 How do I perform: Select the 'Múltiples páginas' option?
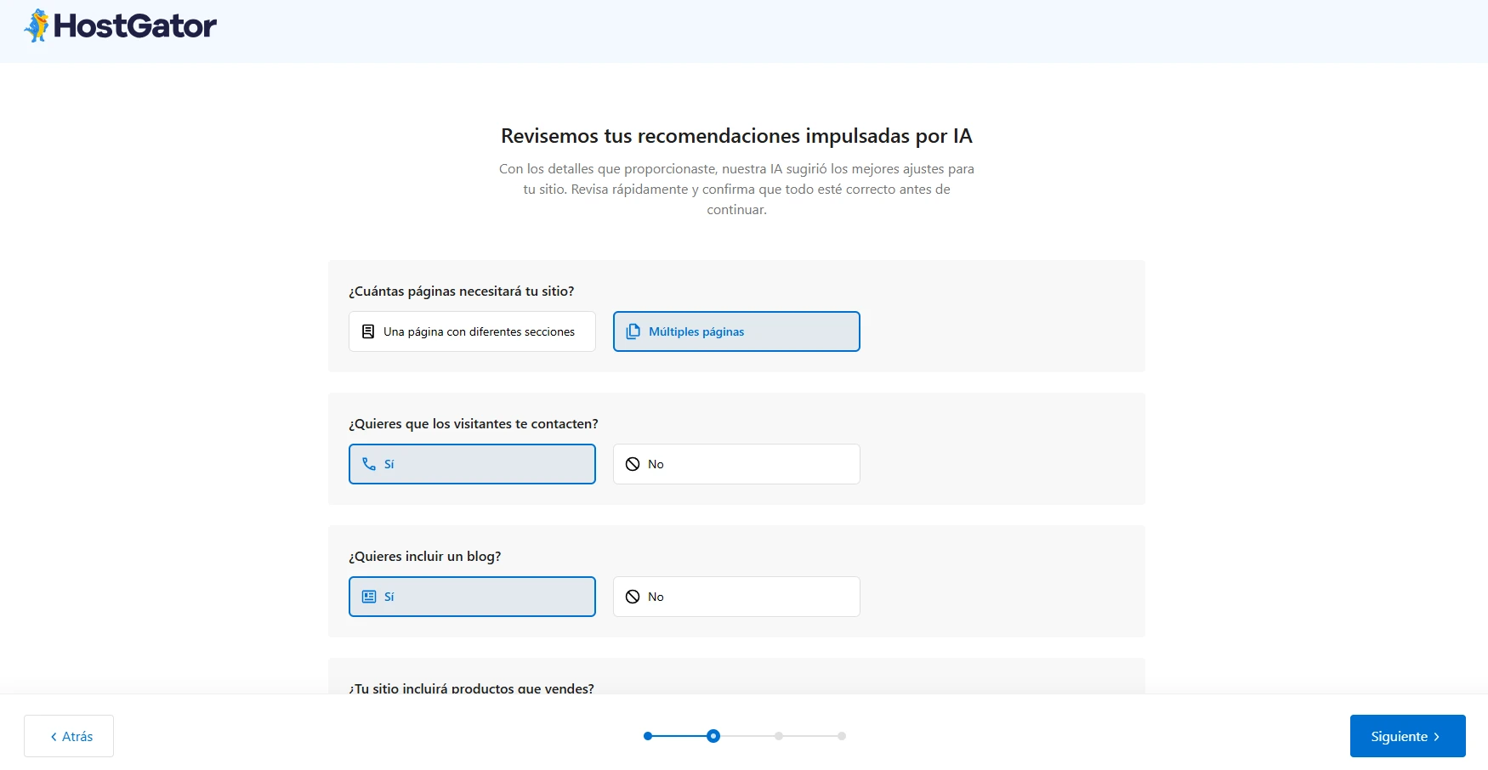click(736, 331)
